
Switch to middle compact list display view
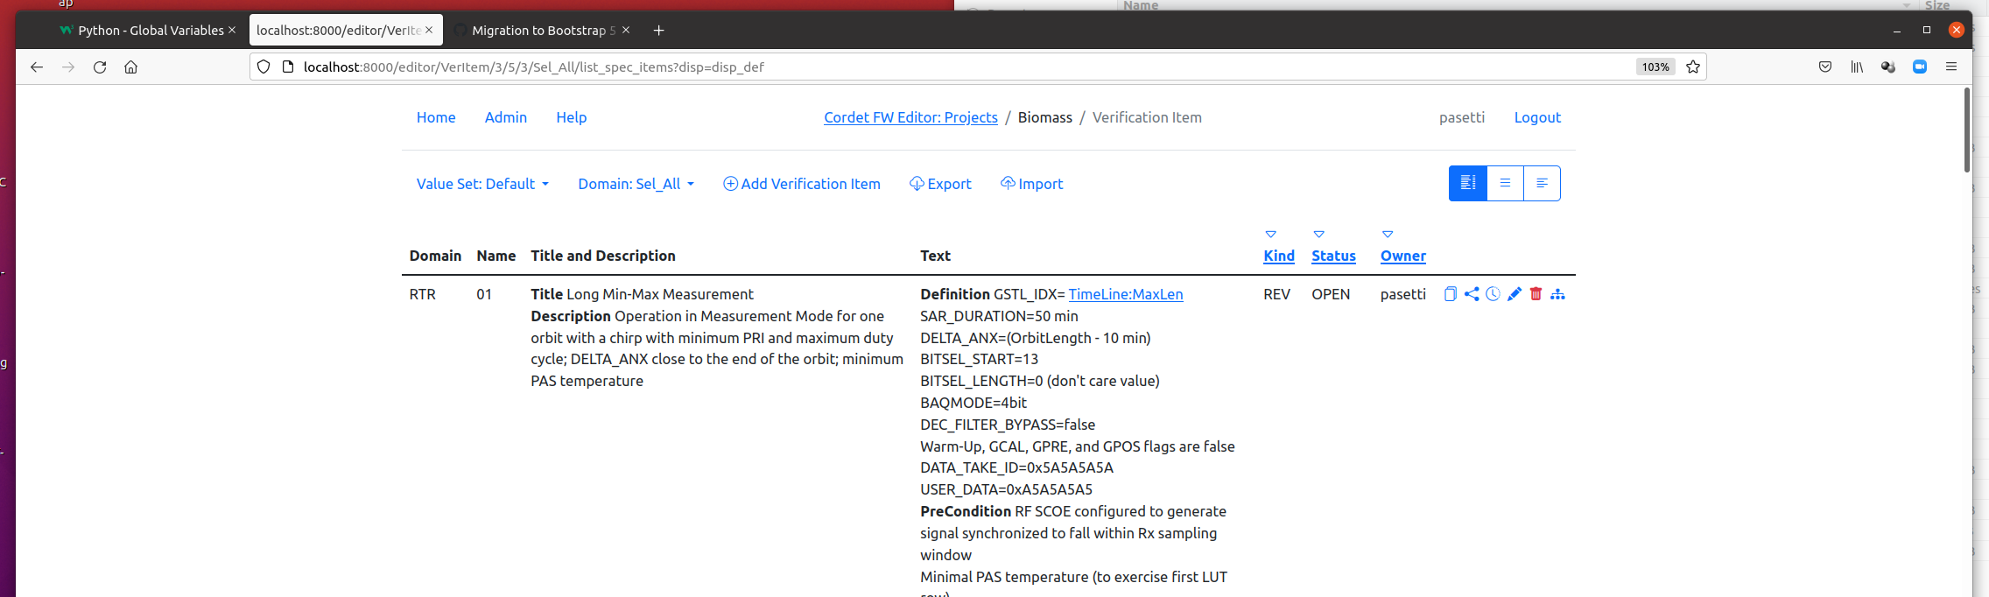(1505, 183)
